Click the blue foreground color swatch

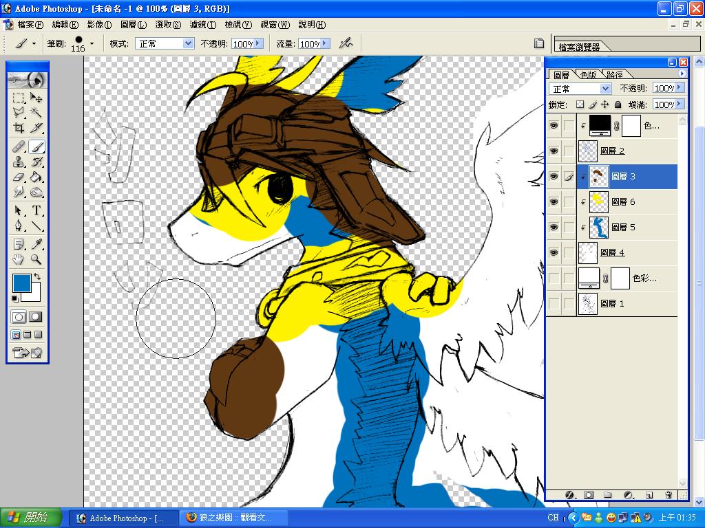pos(22,283)
